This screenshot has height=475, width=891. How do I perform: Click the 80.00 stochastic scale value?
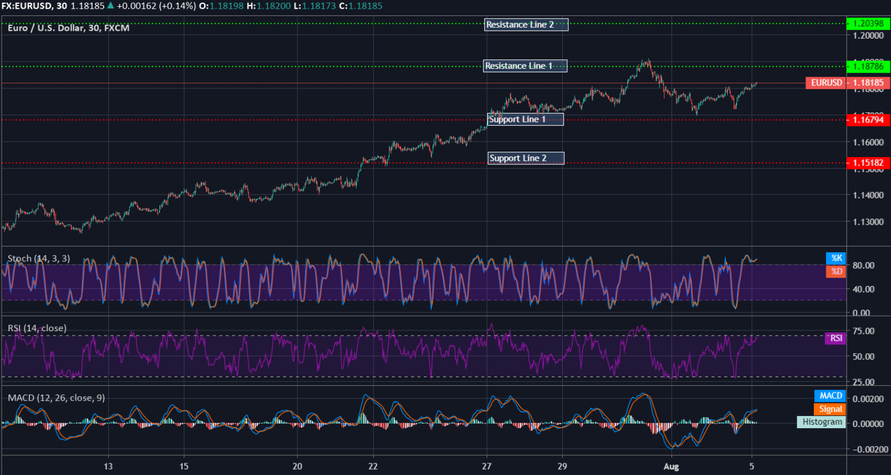[863, 265]
